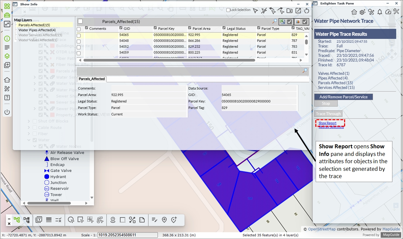Expand the Fiber layer group
Image resolution: width=403 pixels, height=239 pixels.
coord(29,134)
